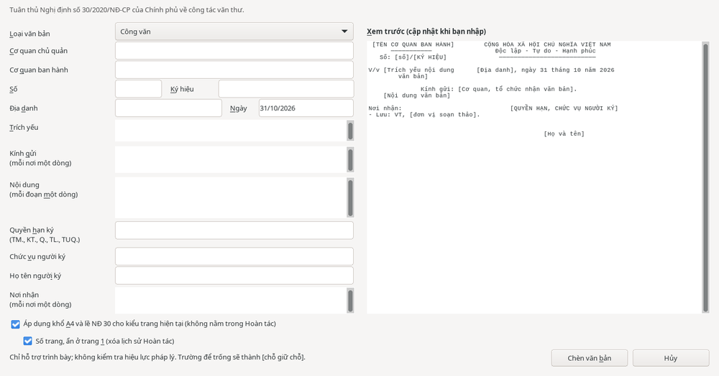Click preview text [Họ và tên]
This screenshot has width=719, height=376.
[x=564, y=134]
